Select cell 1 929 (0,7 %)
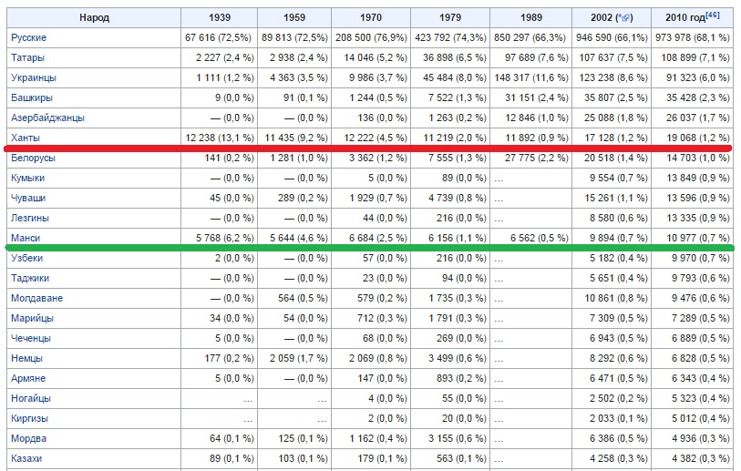The image size is (741, 471). [371, 198]
